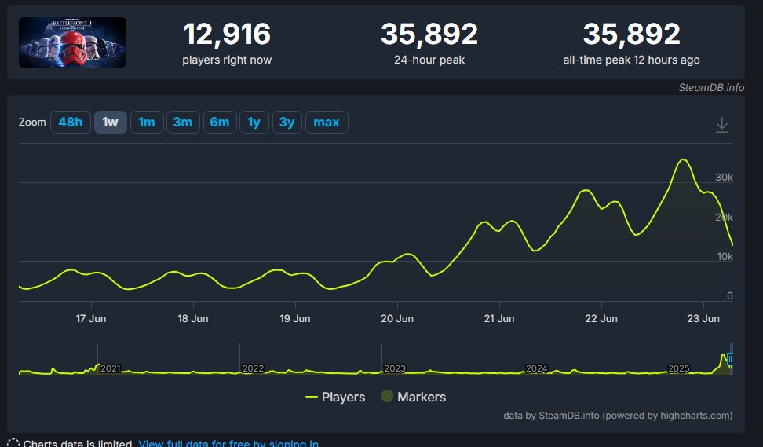The image size is (763, 447).
Task: Click the 2022 label in navigator timeline
Action: click(x=253, y=368)
